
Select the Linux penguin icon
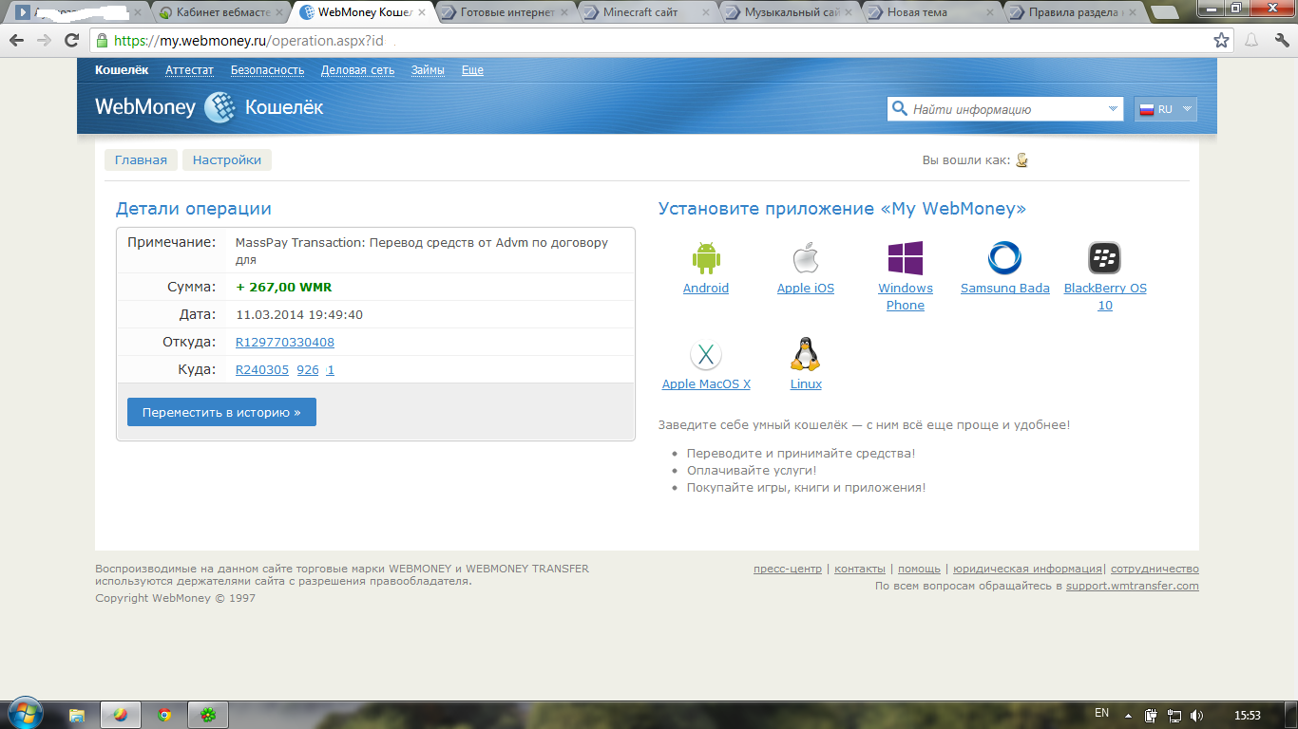[x=806, y=354]
